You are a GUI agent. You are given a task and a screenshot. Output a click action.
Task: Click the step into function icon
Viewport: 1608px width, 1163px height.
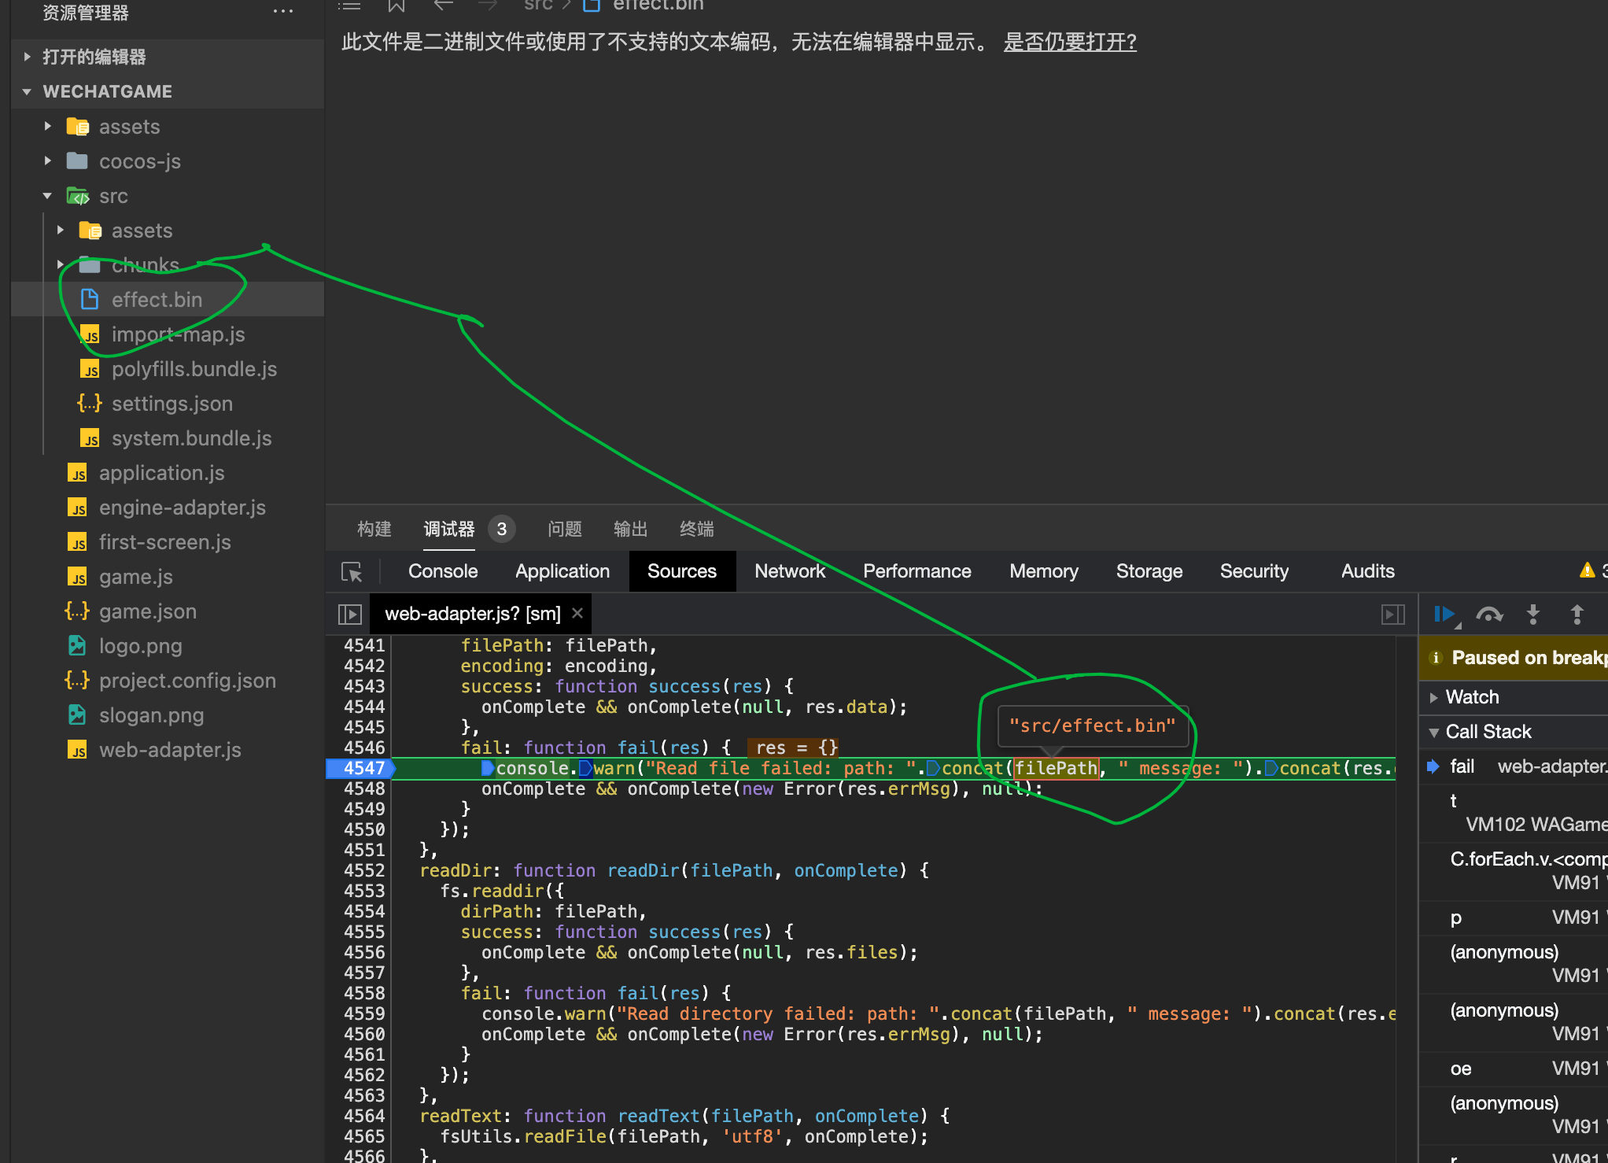(x=1532, y=615)
